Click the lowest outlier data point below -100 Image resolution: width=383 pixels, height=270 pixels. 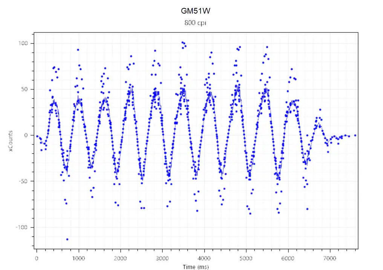pyautogui.click(x=67, y=239)
